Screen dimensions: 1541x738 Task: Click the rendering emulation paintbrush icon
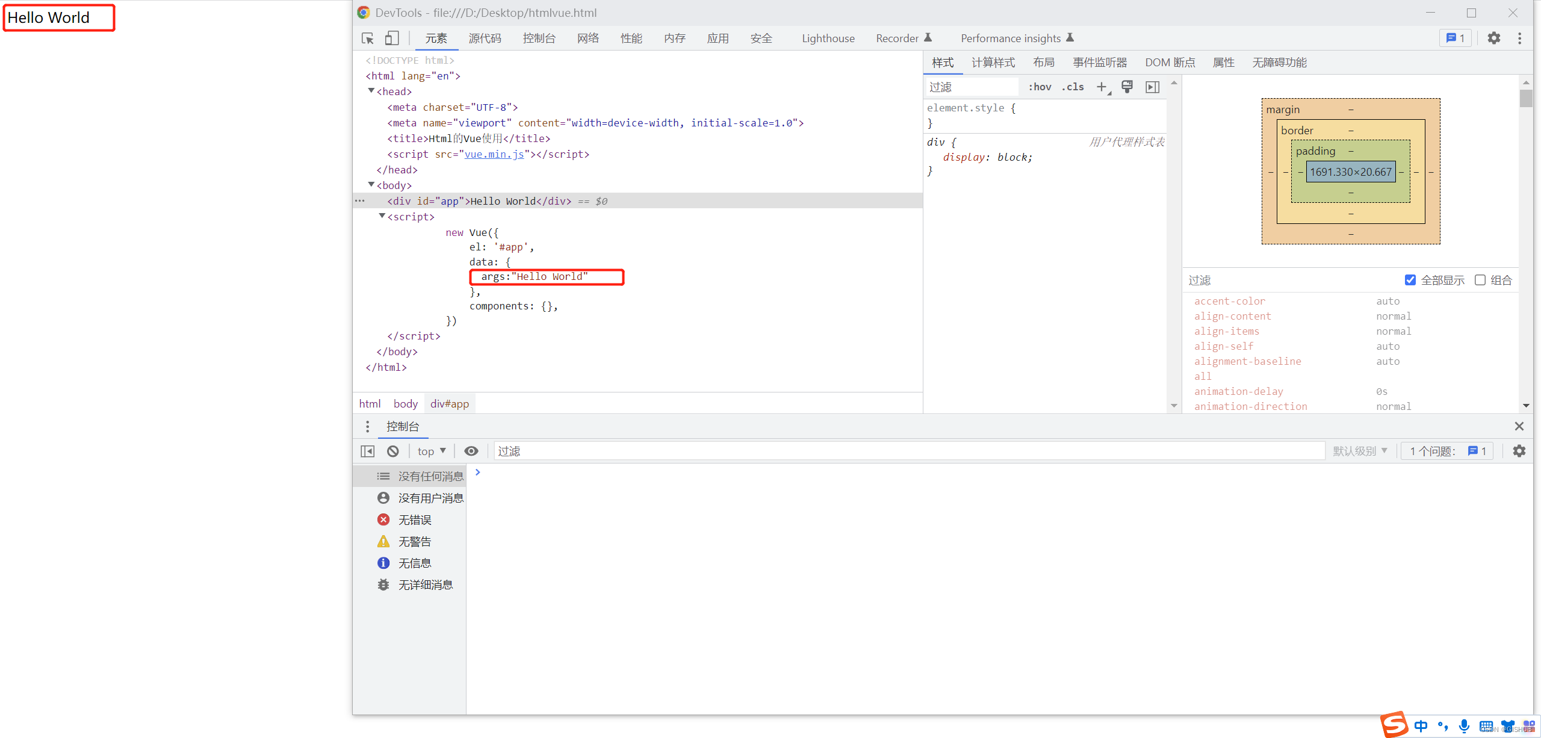pos(1127,87)
